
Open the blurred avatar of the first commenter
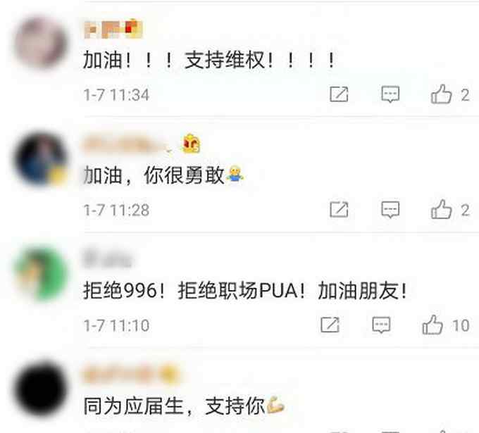41,42
